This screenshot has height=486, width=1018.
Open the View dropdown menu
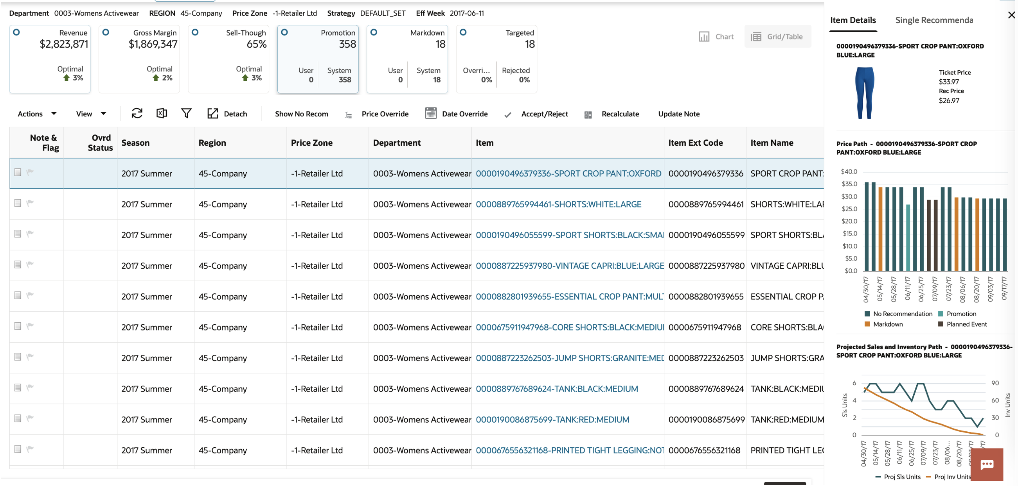[91, 114]
